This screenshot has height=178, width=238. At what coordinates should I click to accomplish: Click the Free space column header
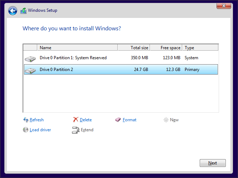point(166,48)
